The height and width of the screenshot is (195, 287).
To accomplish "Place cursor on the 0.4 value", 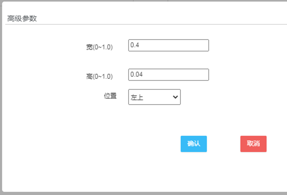I will [x=135, y=45].
